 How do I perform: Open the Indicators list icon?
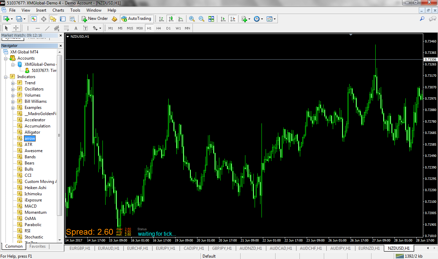(x=244, y=19)
